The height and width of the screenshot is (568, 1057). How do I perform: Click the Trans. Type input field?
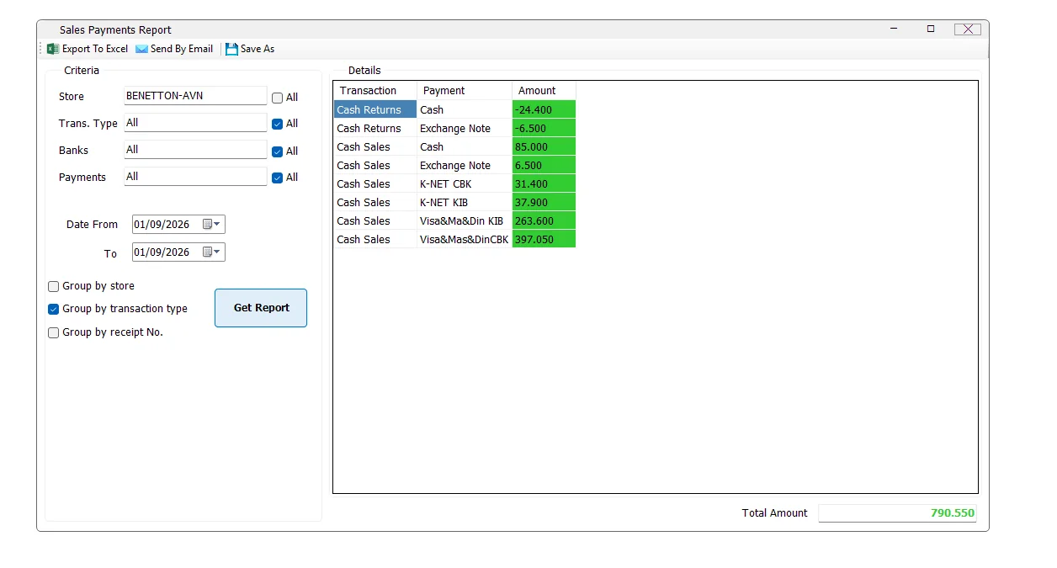pos(195,123)
